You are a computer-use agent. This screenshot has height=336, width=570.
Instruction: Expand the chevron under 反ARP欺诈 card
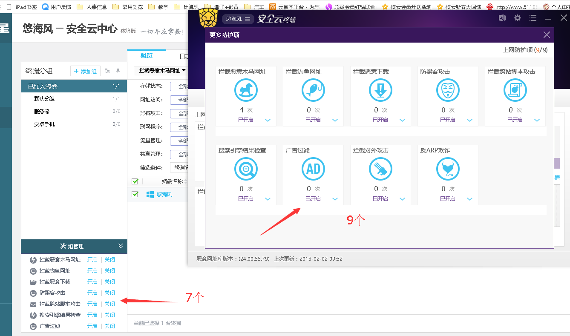[469, 199]
